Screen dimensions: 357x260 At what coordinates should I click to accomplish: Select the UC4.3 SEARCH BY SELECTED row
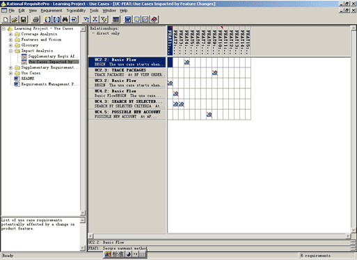[127, 104]
